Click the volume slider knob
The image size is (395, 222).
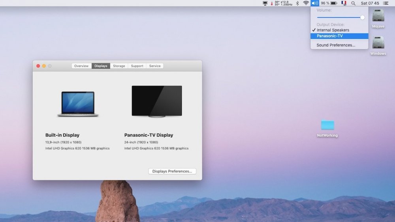click(362, 17)
